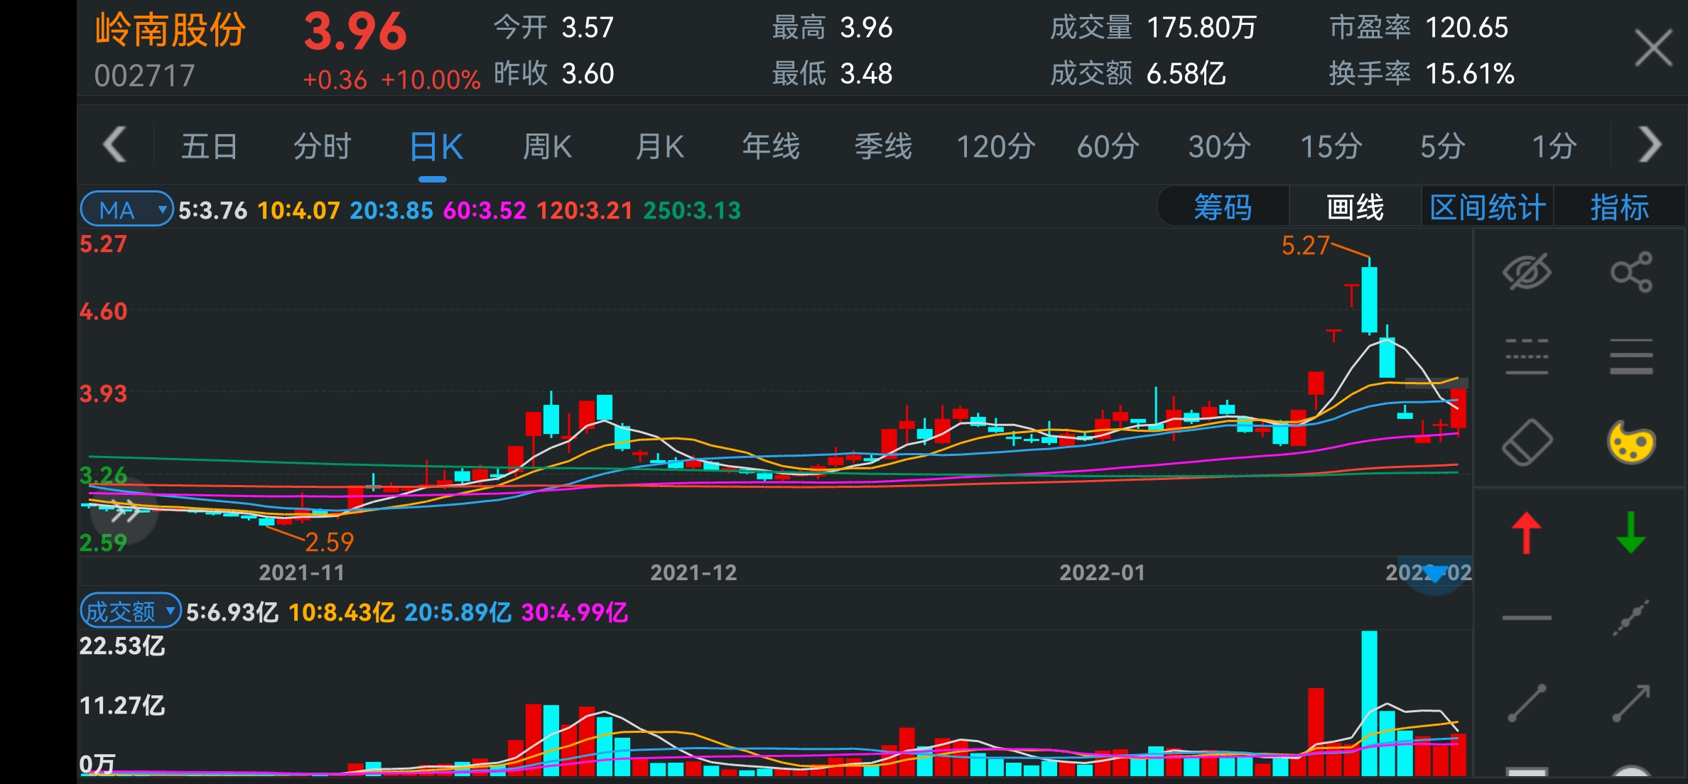The image size is (1688, 784).
Task: Choose the horizontal line drawing tool
Action: 1527,618
